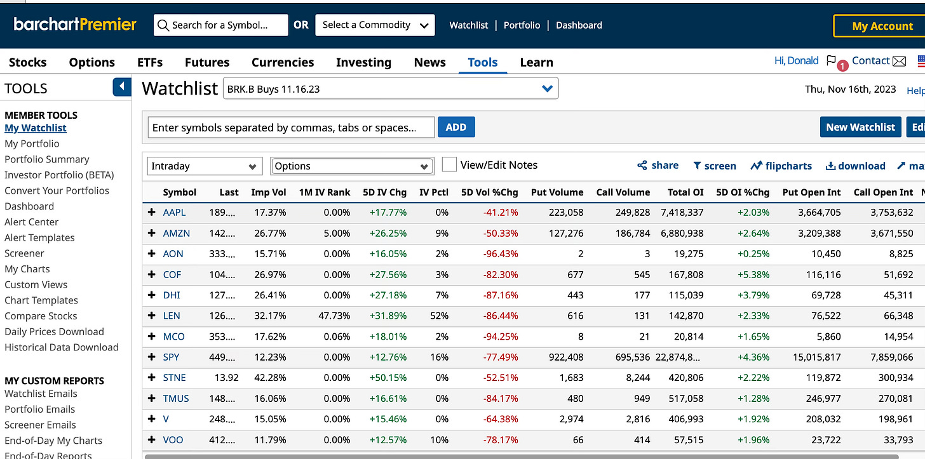Sort by the Imp Vol column header
Viewport: 925px width, 459px height.
[269, 192]
